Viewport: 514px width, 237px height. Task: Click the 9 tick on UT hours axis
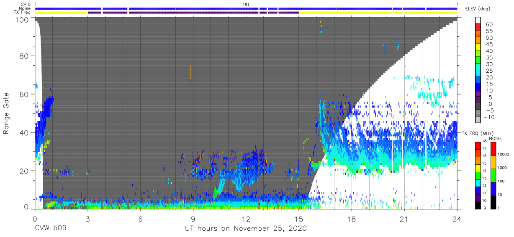pos(193,219)
